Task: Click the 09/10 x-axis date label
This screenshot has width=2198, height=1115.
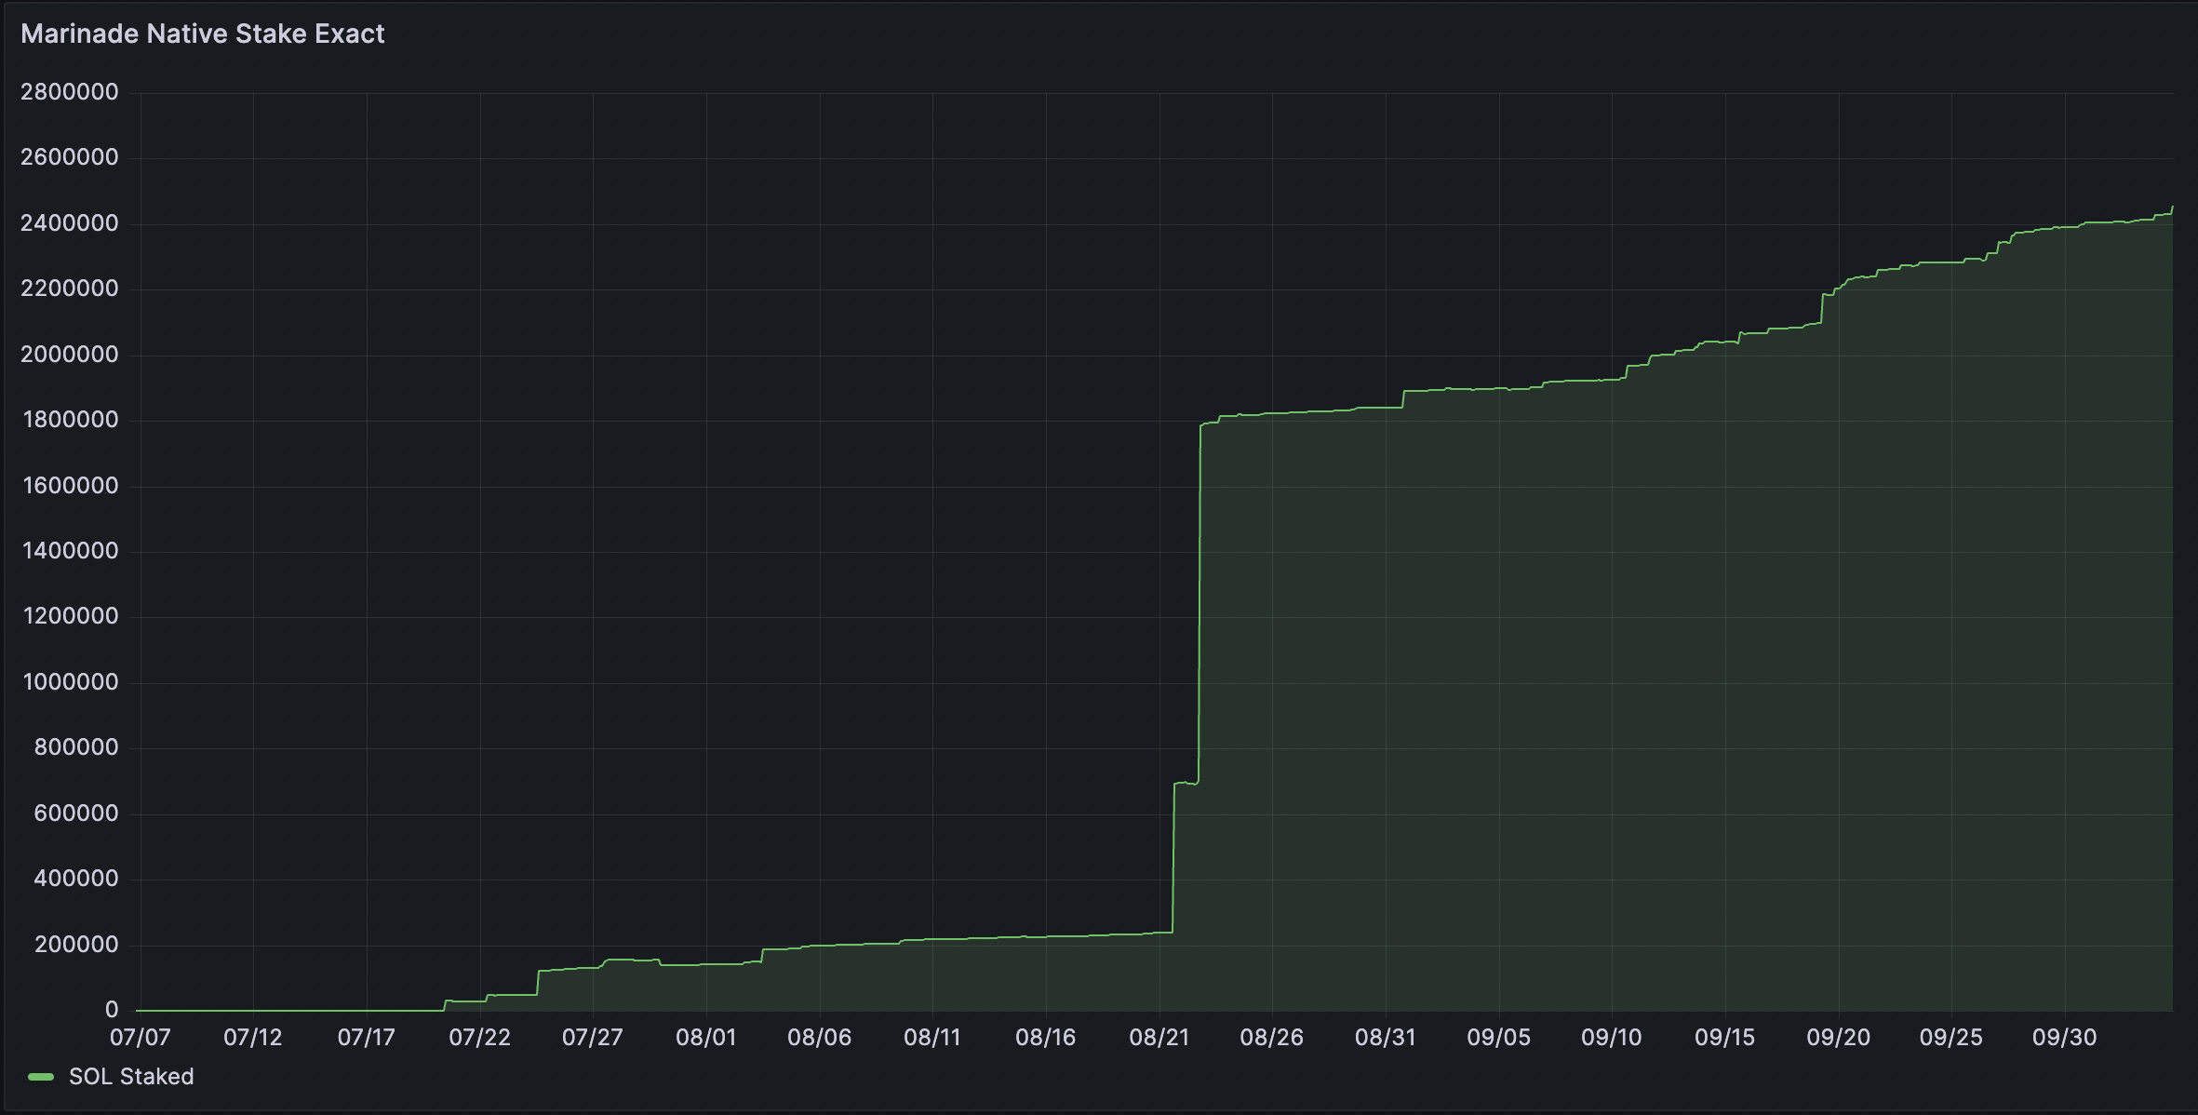Action: pos(1611,1038)
